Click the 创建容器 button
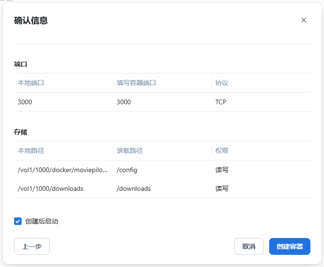This screenshot has height=267, width=324. click(x=289, y=246)
